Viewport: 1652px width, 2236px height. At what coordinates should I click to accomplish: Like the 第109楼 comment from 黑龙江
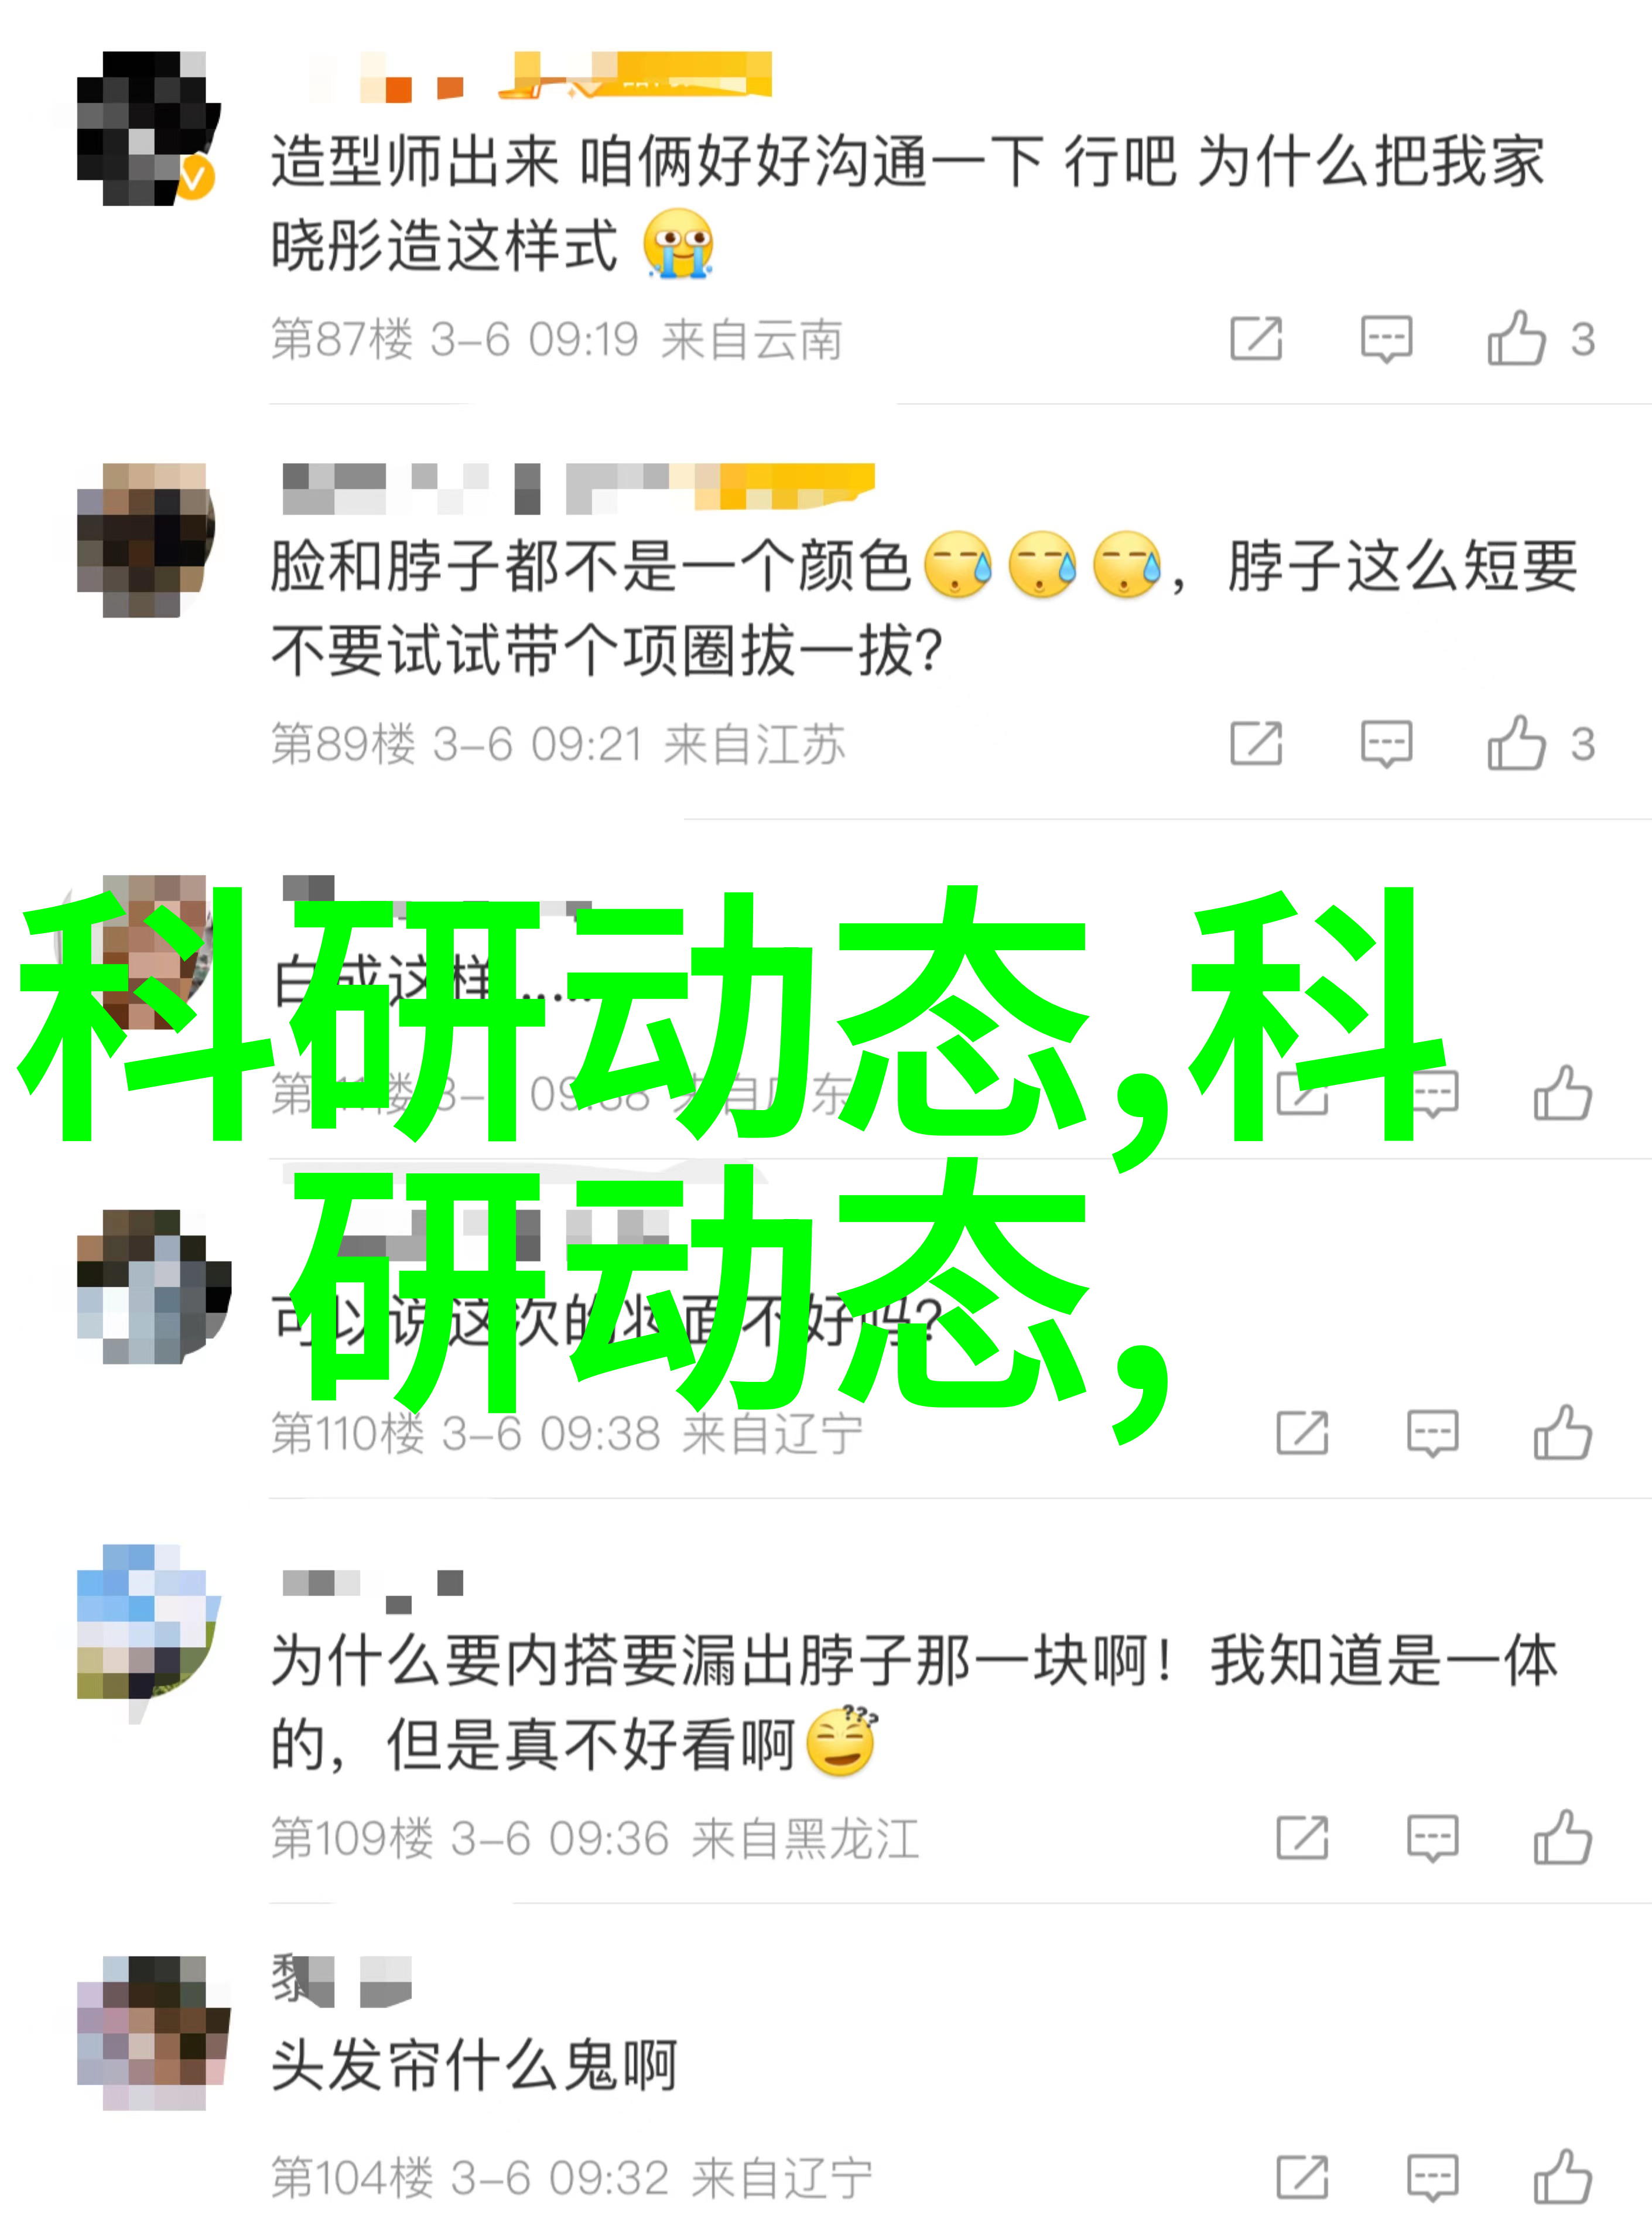(x=1563, y=1837)
